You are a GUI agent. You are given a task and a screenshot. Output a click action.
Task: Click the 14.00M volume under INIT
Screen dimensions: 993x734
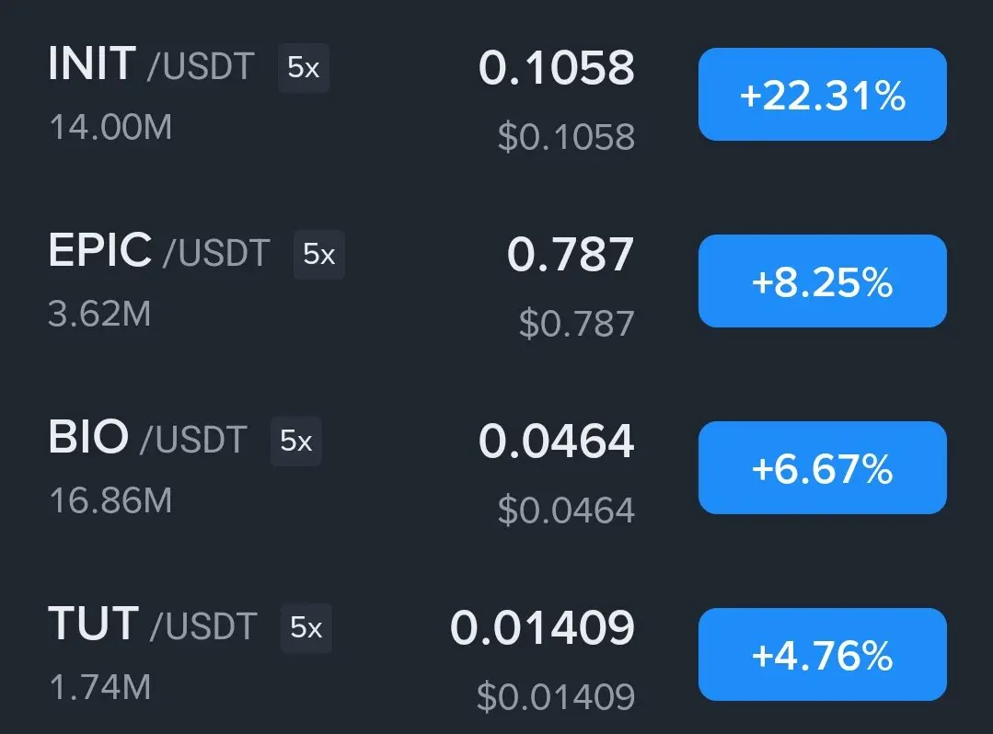(110, 127)
